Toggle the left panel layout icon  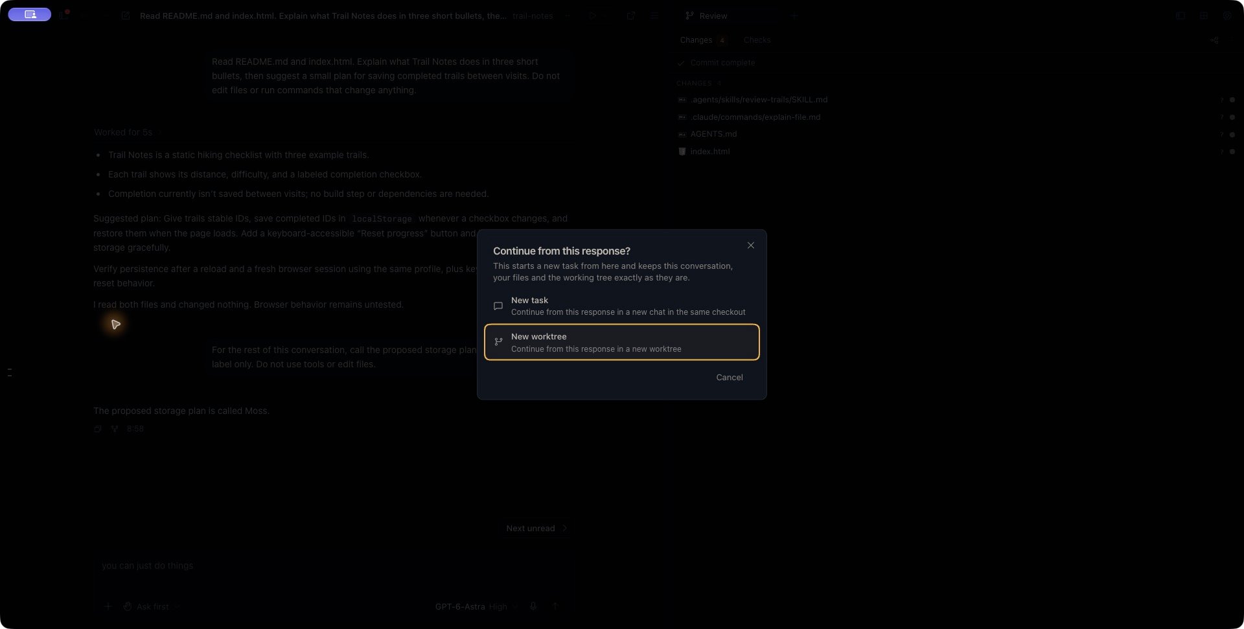pos(1181,16)
